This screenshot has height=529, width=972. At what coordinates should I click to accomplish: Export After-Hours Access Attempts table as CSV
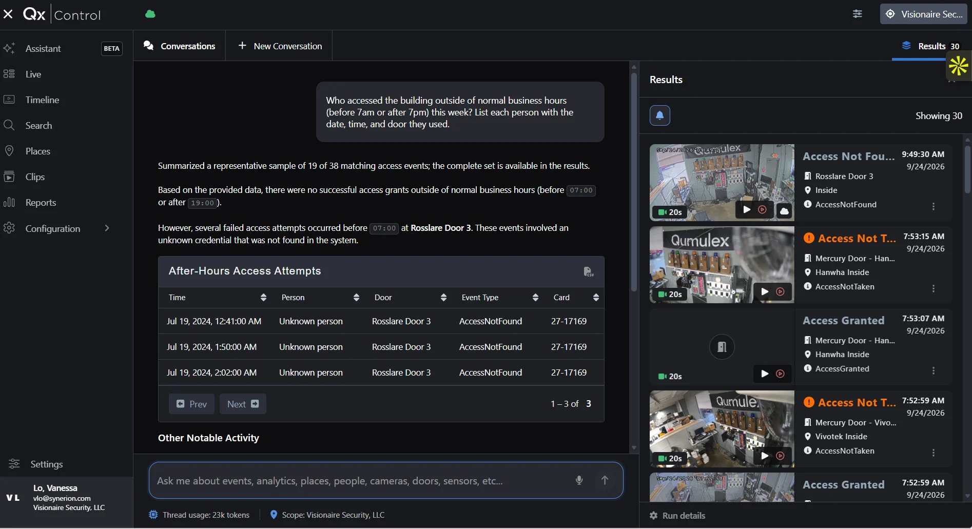click(x=588, y=271)
